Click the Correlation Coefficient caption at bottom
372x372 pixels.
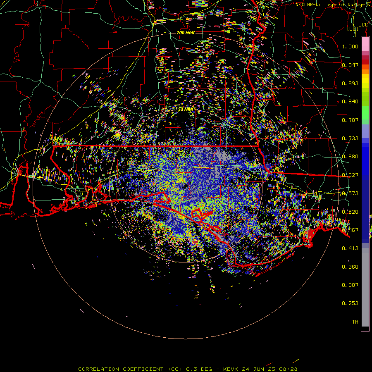188,369
